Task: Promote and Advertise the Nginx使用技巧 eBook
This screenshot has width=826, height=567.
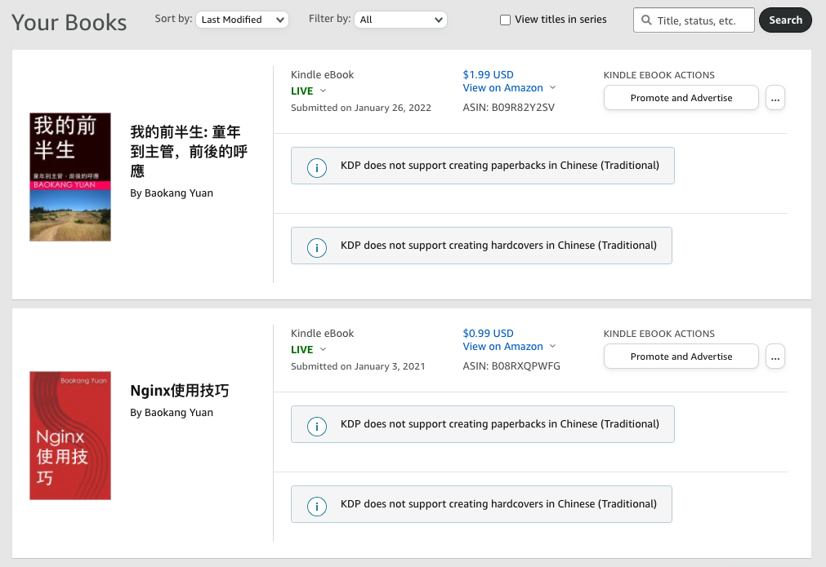Action: pyautogui.click(x=681, y=357)
